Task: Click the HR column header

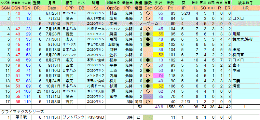Action: [x=246, y=8]
